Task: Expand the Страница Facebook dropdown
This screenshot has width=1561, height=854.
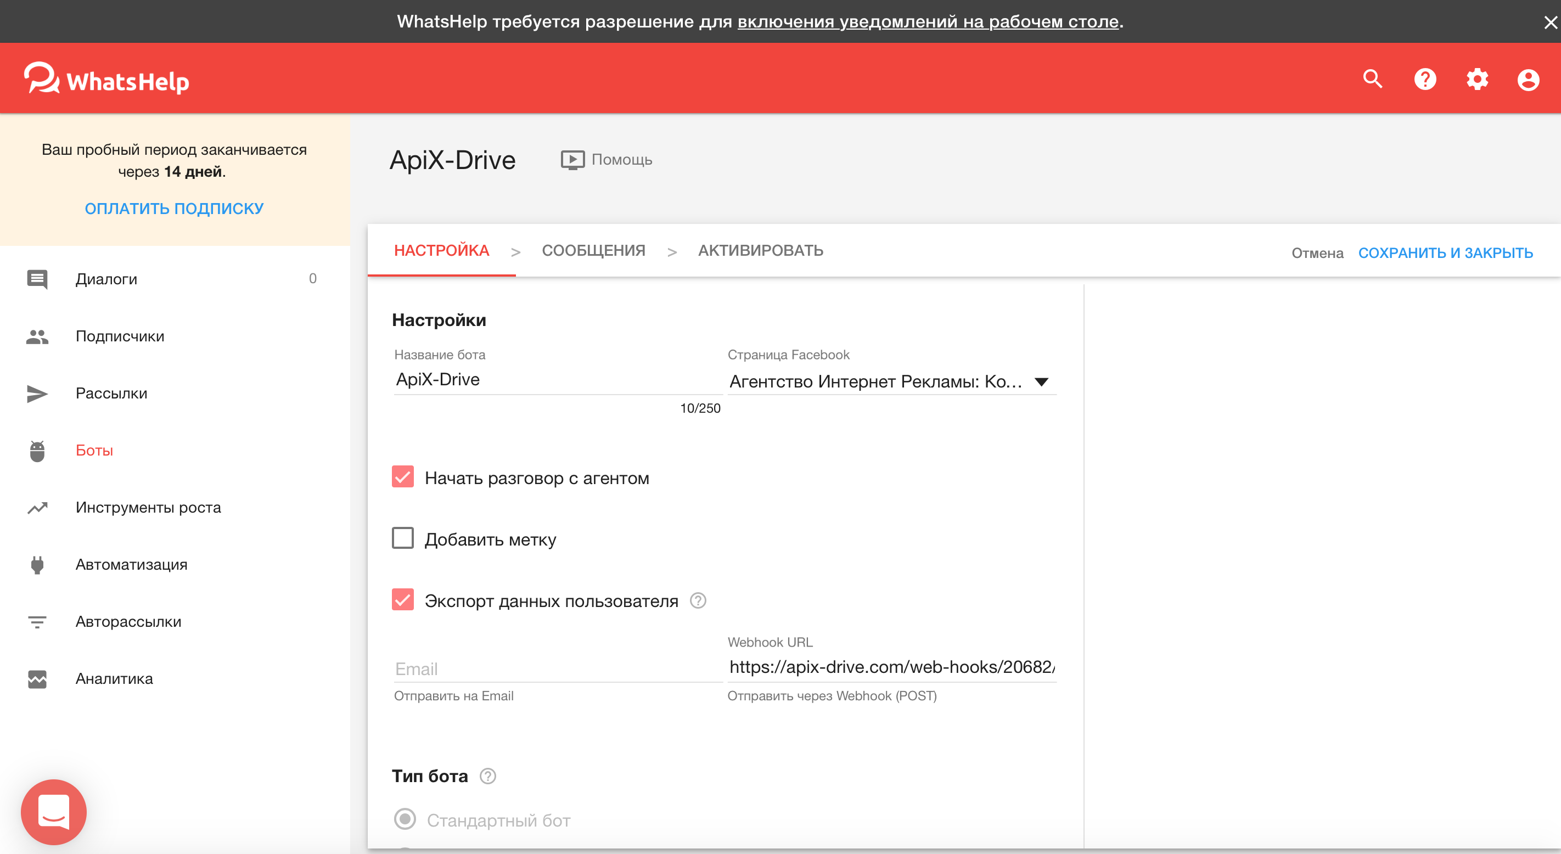Action: 891,381
